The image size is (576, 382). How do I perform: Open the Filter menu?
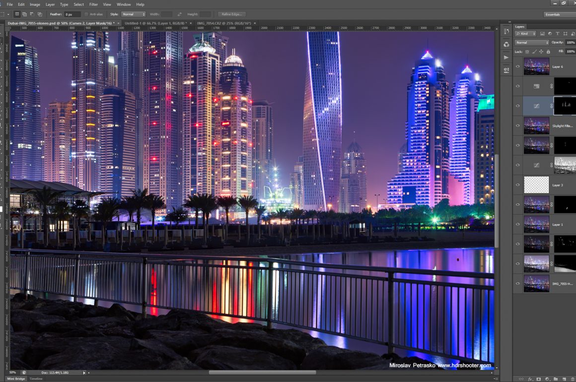pyautogui.click(x=93, y=4)
